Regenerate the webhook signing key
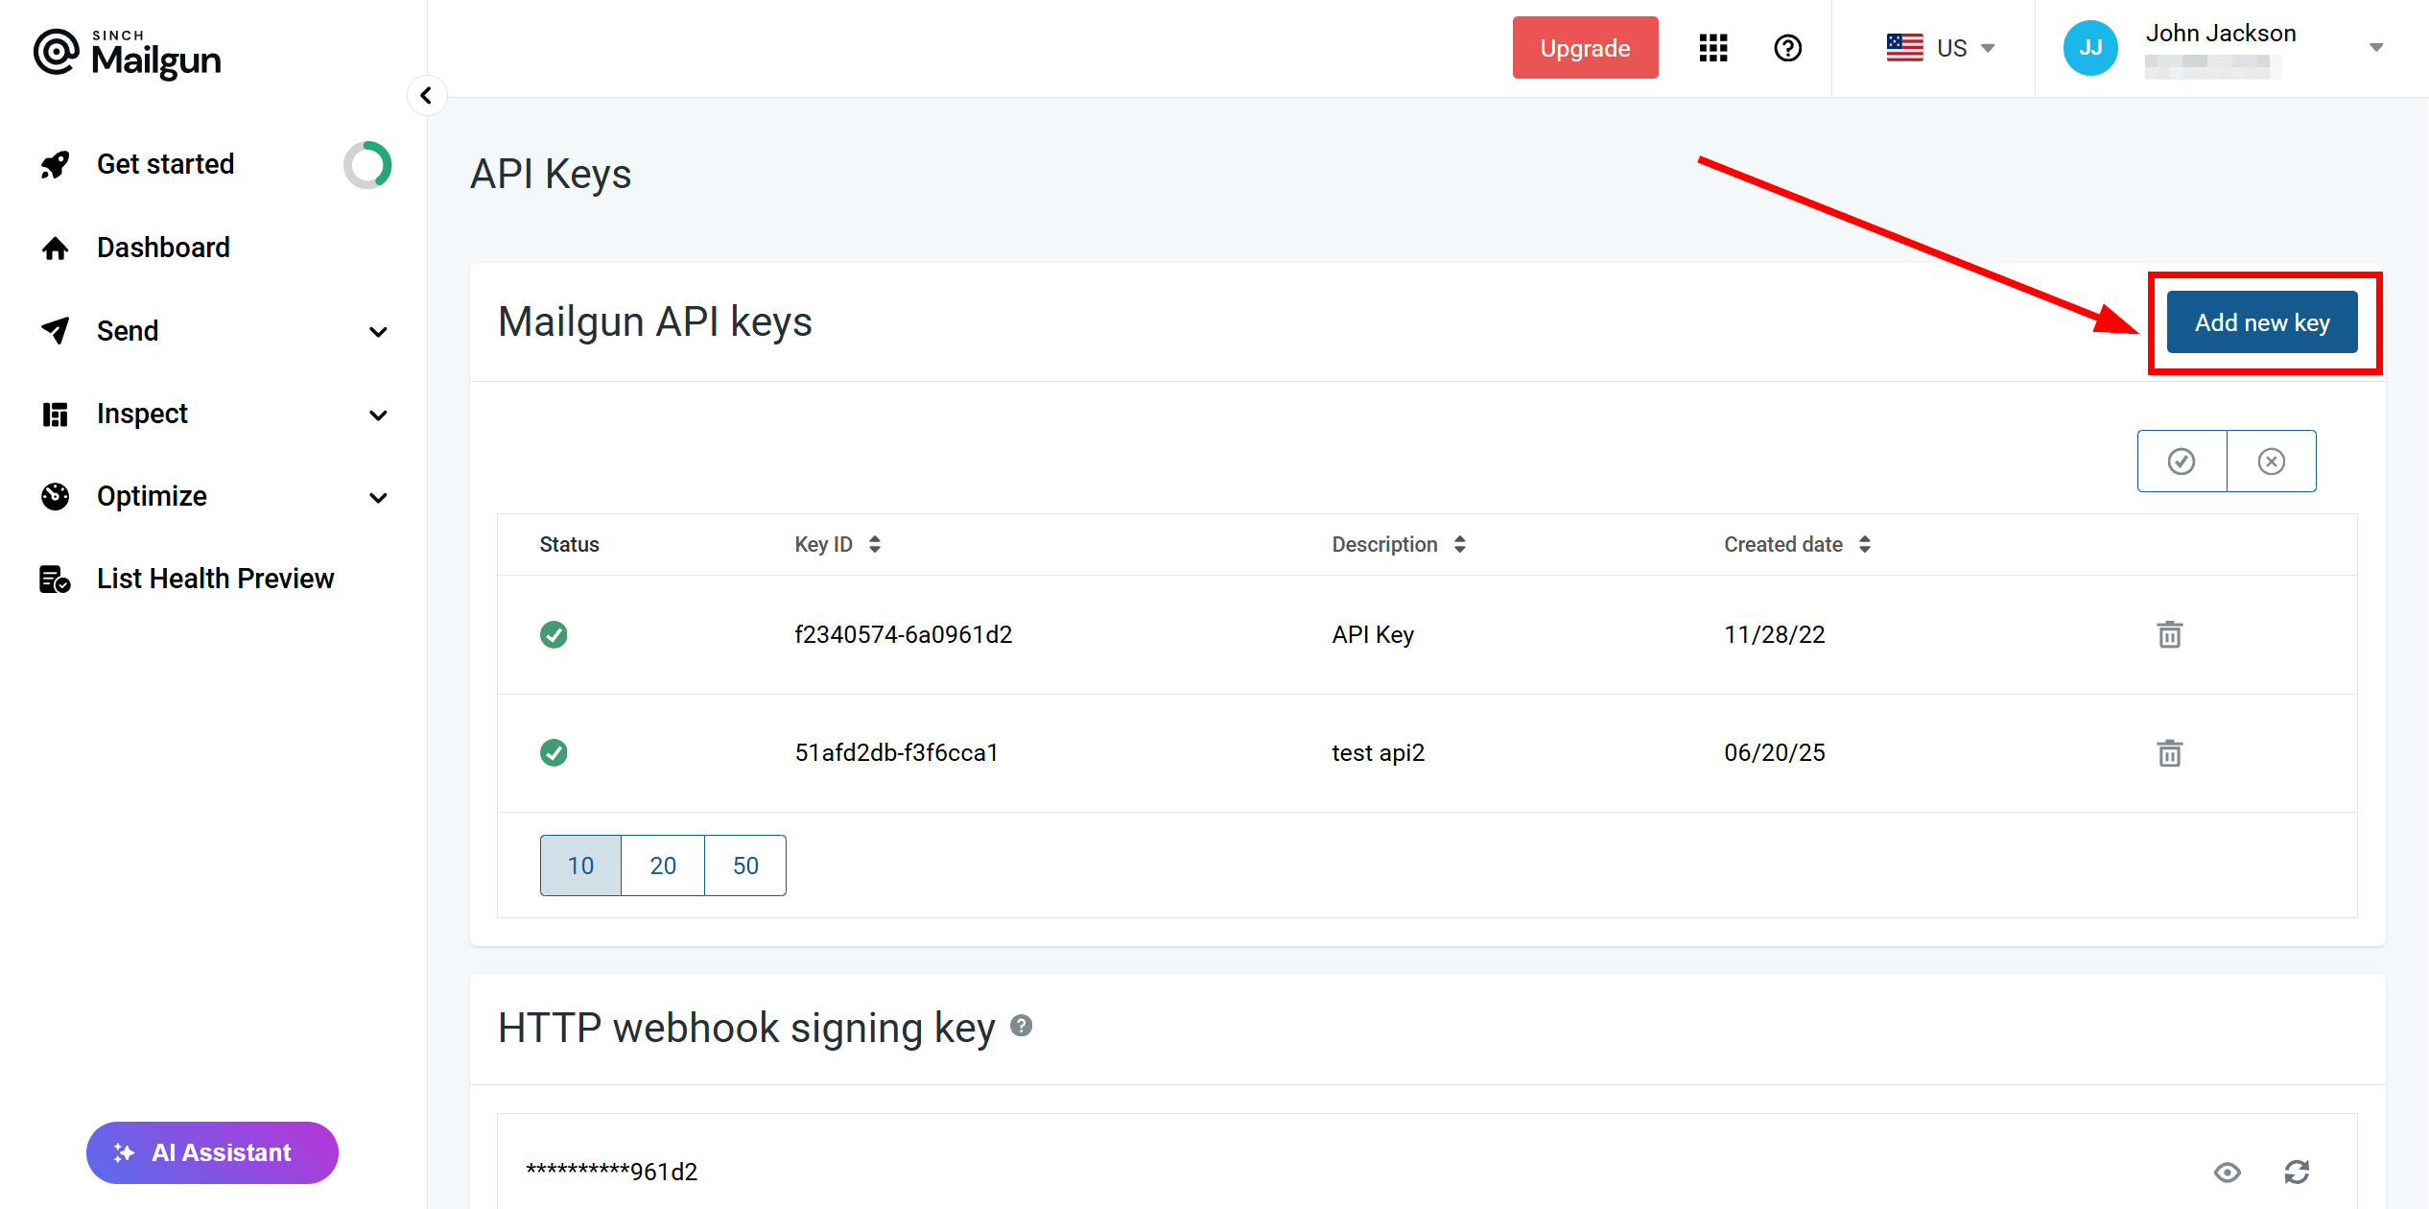Image resolution: width=2429 pixels, height=1209 pixels. click(x=2297, y=1172)
